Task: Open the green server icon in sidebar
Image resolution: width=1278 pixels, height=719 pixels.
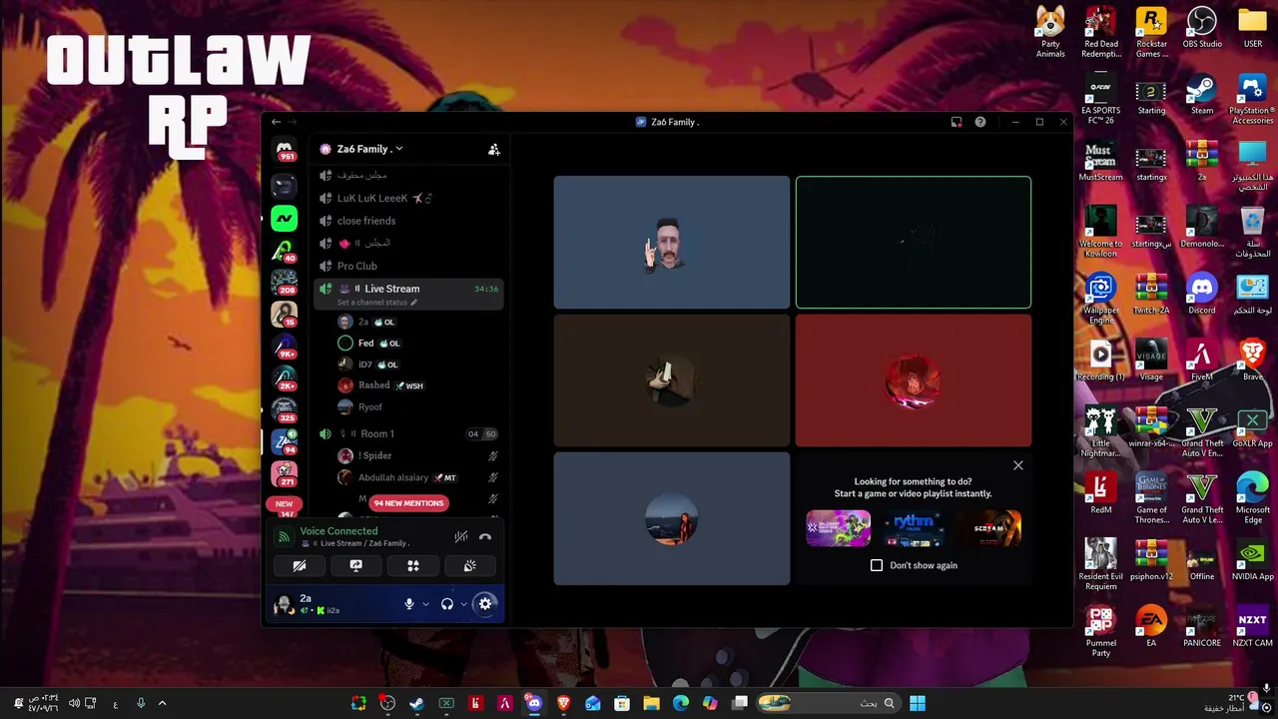Action: pyautogui.click(x=285, y=219)
